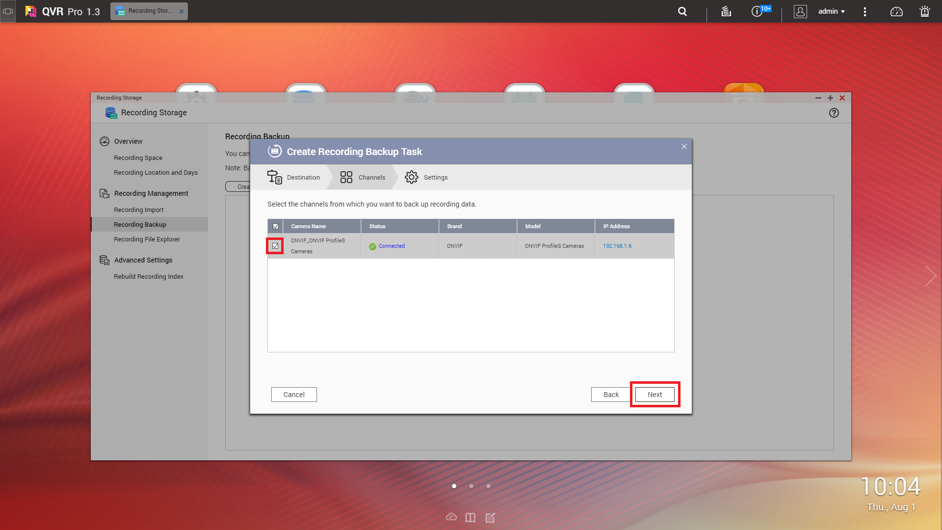Select the second desktop page dot
The width and height of the screenshot is (942, 530).
471,486
